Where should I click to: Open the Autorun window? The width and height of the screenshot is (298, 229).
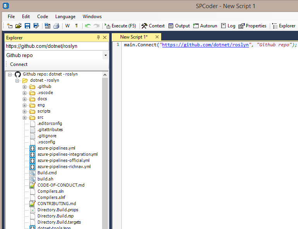[x=205, y=26]
